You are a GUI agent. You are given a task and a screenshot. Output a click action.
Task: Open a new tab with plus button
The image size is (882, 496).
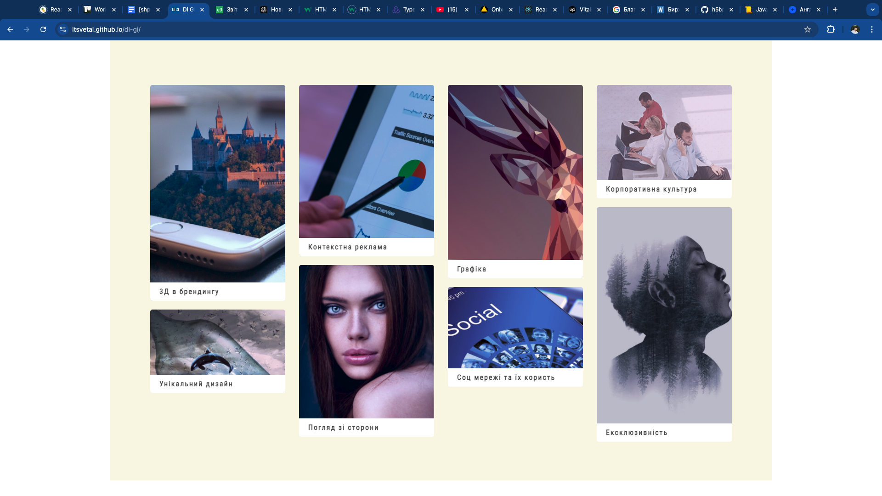click(x=835, y=9)
